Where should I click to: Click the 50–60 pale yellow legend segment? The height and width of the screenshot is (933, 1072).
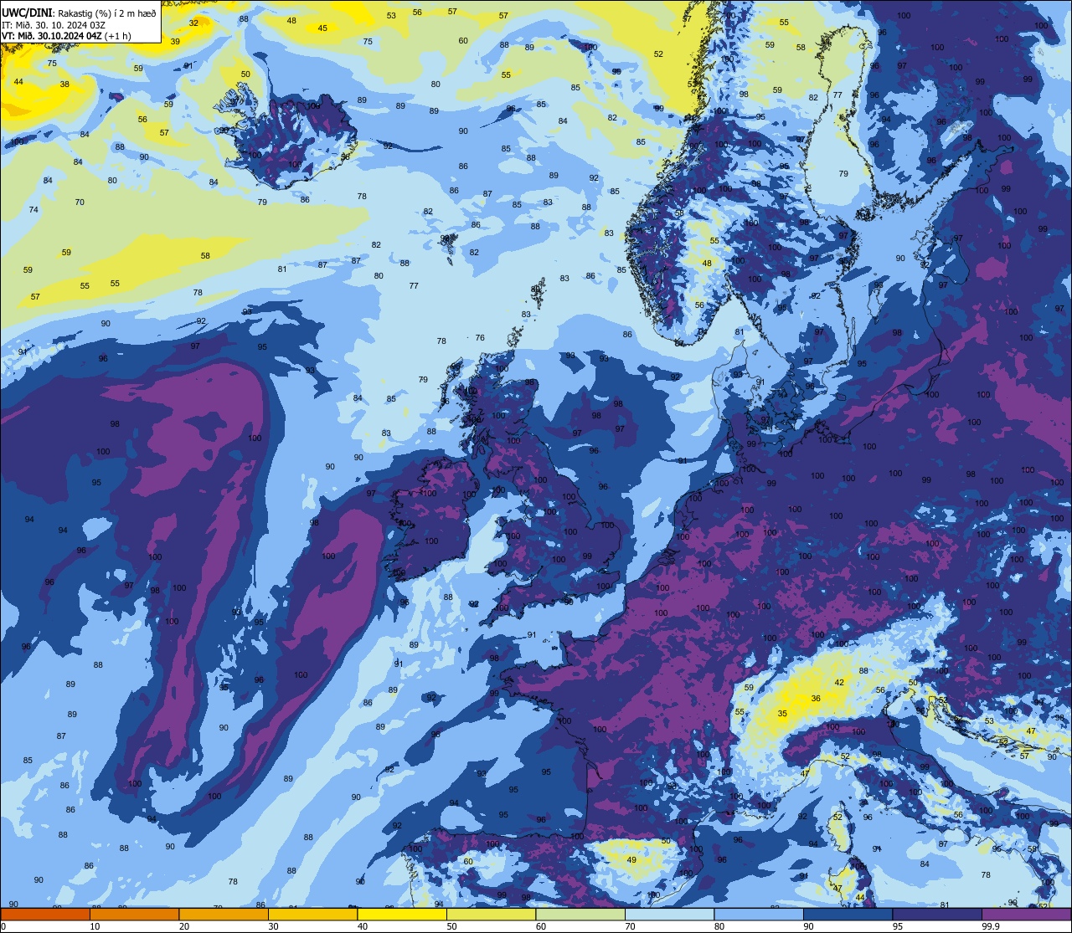coord(491,915)
